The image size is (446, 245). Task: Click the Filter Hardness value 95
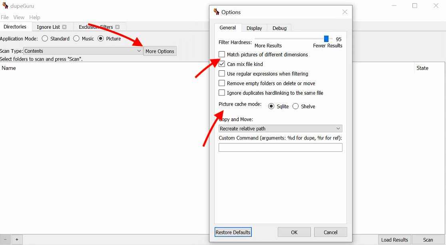pos(338,39)
